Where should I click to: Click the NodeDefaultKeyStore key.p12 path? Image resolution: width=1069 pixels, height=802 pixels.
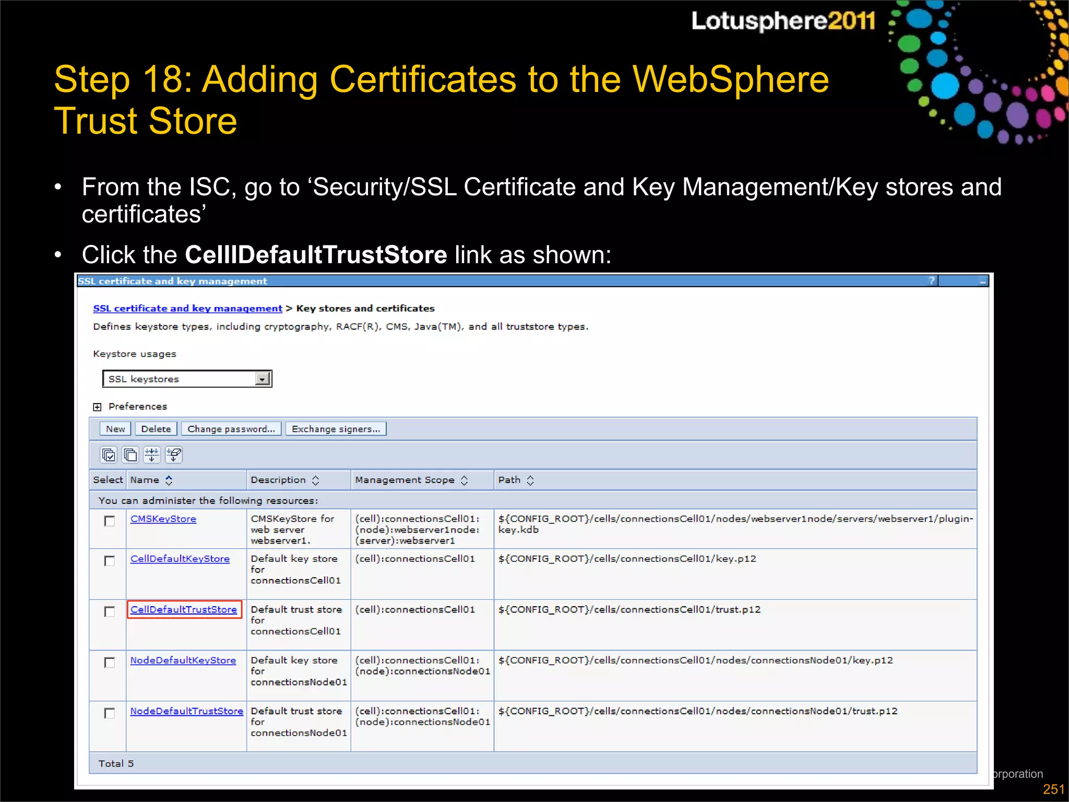[696, 661]
